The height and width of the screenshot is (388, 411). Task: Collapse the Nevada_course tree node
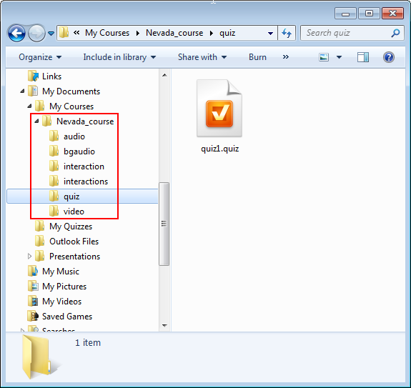(x=36, y=121)
